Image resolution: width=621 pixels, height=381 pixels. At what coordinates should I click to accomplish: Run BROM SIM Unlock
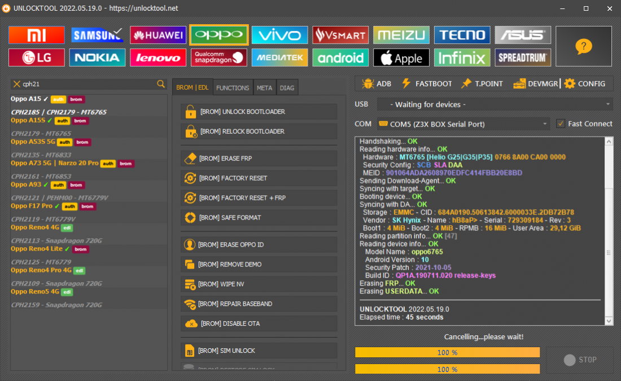[259, 351]
